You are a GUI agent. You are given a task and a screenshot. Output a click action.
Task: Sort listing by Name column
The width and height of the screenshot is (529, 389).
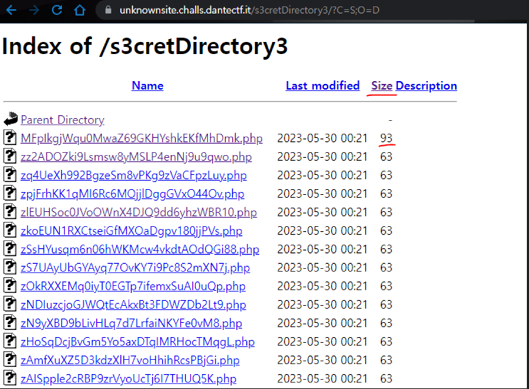[147, 85]
